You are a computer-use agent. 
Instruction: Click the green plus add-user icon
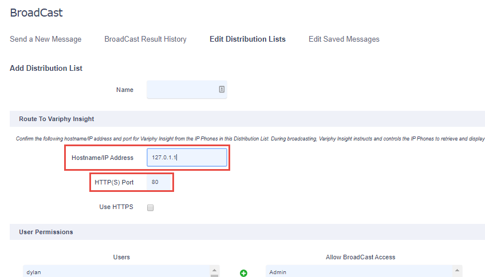tap(243, 273)
